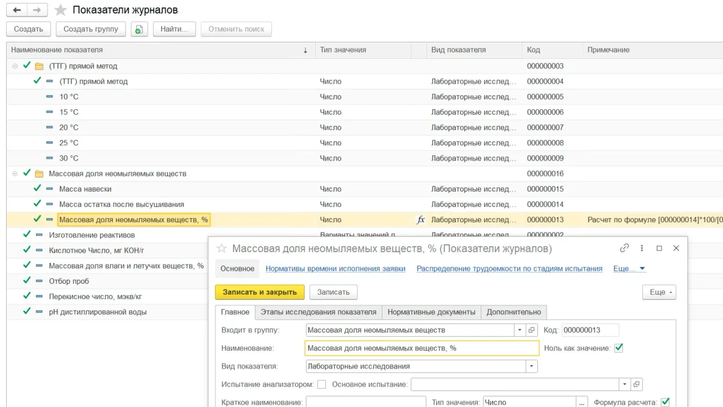
Task: Toggle Ноль как значение checkbox
Action: click(x=619, y=348)
